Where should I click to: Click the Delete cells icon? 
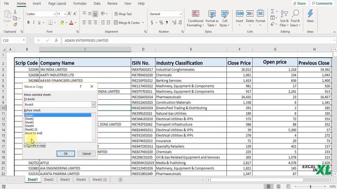pyautogui.click(x=250, y=14)
